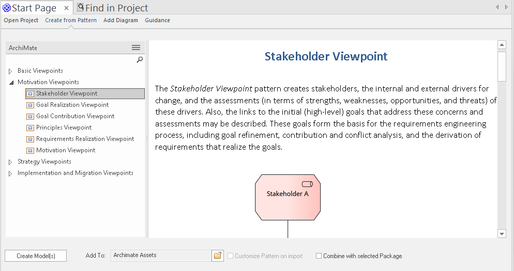
Task: Click the search magnifier icon
Action: click(x=139, y=60)
